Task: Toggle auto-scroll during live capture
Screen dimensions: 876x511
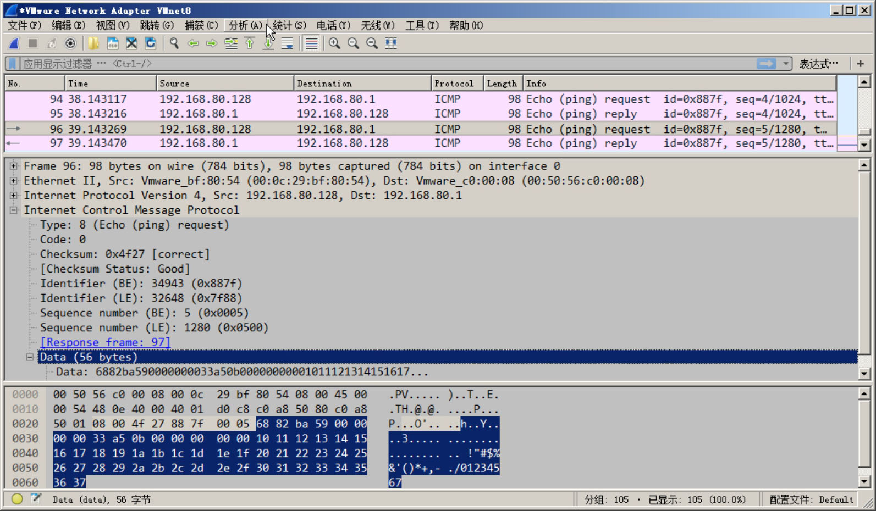Action: pyautogui.click(x=287, y=43)
